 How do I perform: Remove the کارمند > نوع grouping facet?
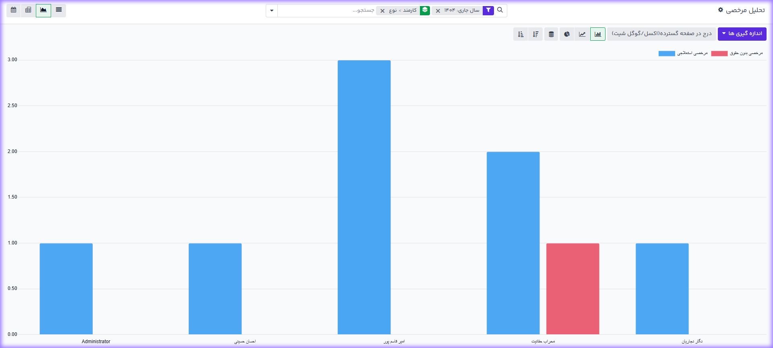tap(382, 11)
